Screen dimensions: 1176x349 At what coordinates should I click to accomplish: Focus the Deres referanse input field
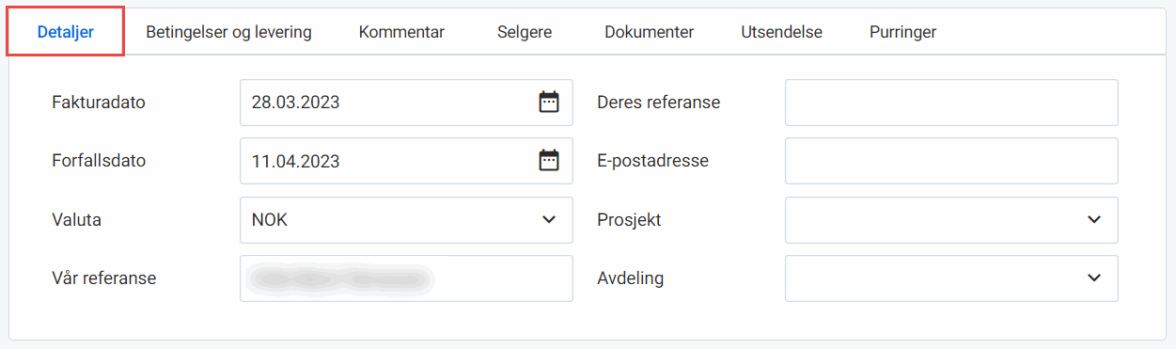pyautogui.click(x=951, y=103)
